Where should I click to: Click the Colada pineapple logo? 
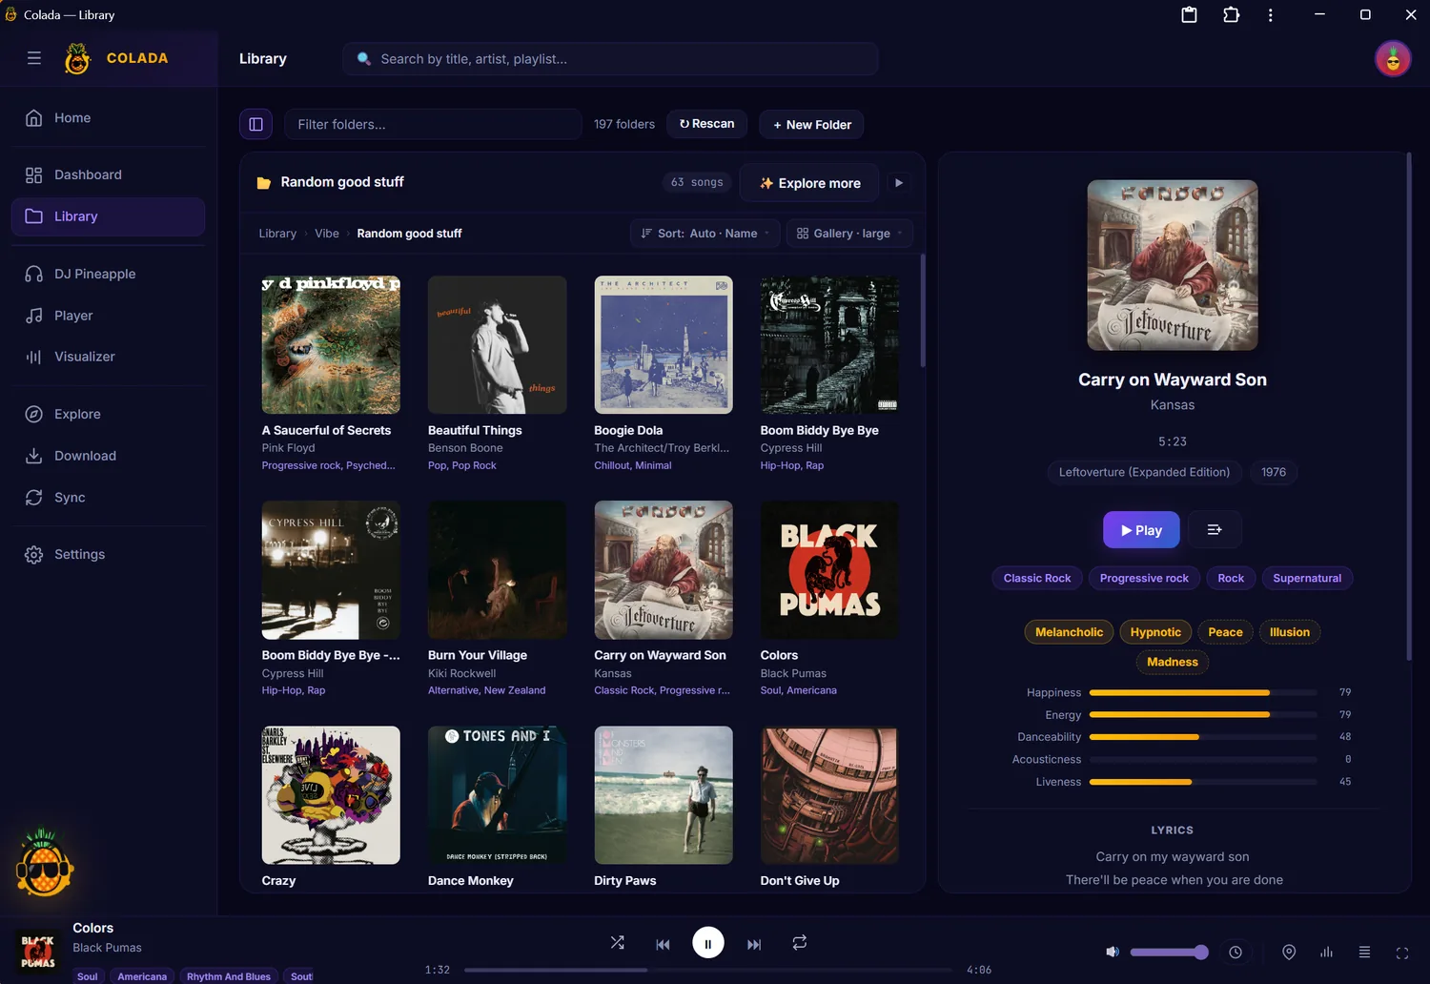[77, 58]
